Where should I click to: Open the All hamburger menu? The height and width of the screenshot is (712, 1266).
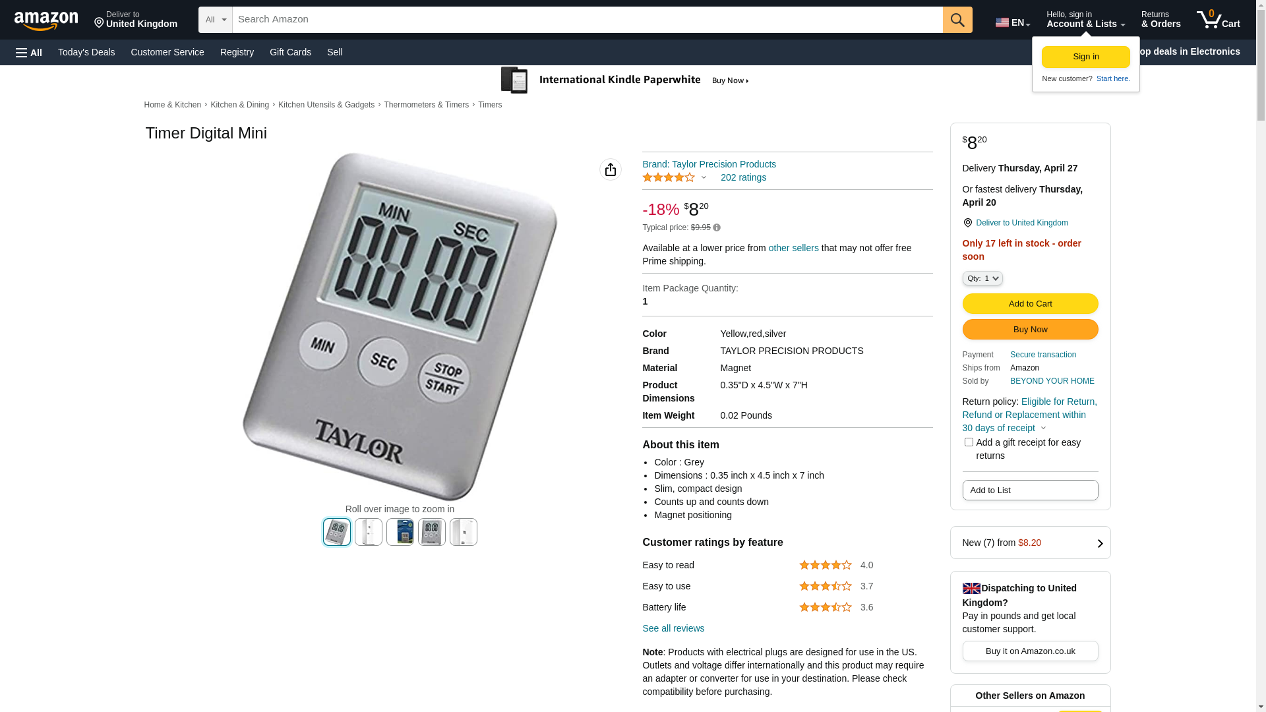tap(29, 53)
